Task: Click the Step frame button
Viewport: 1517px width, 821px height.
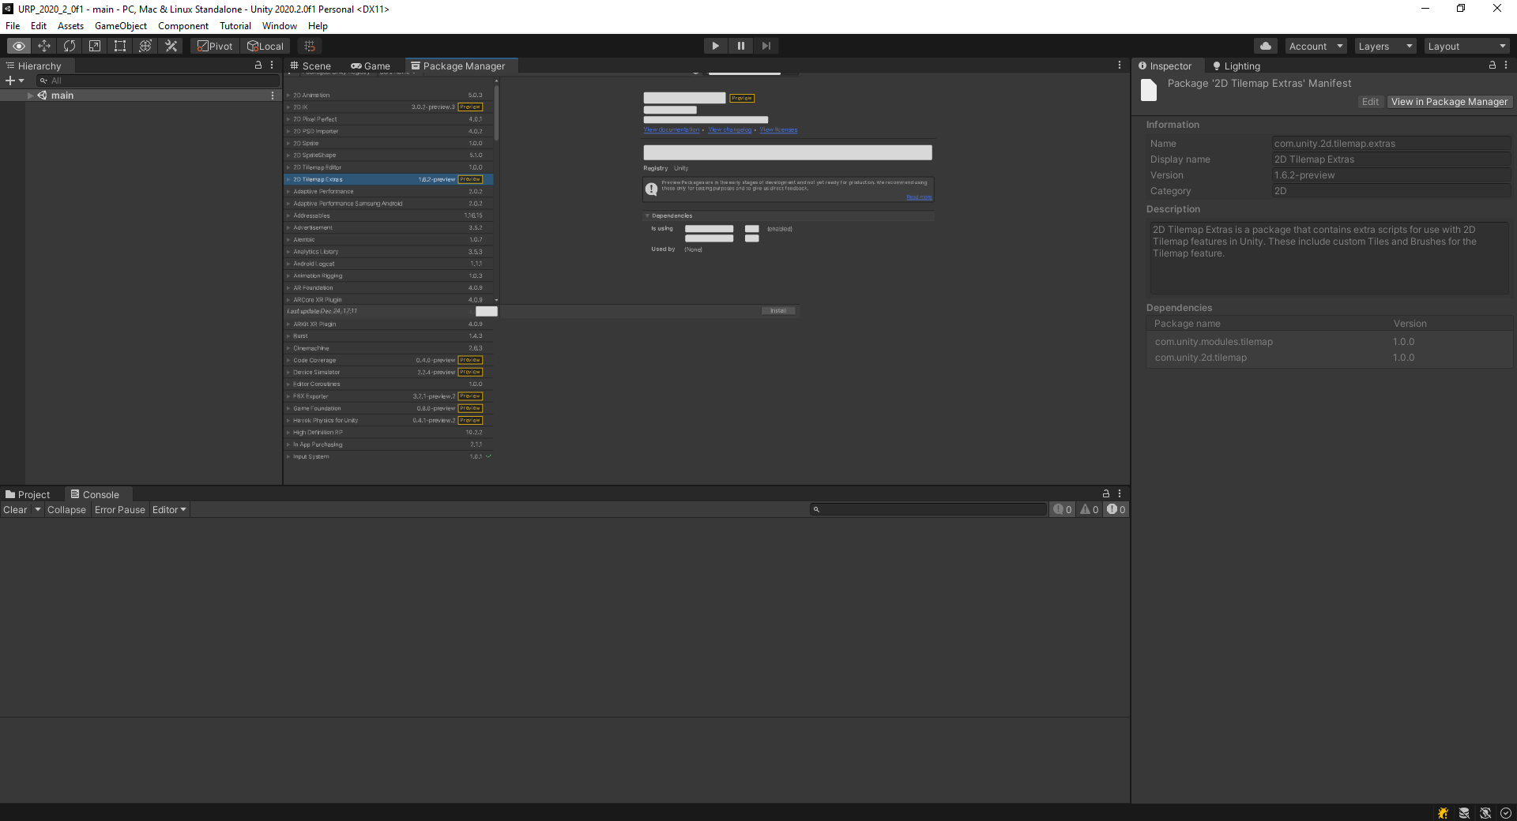Action: click(x=766, y=46)
